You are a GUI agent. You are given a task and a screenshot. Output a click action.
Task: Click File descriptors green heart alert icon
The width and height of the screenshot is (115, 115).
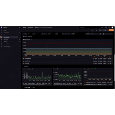tap(95, 69)
